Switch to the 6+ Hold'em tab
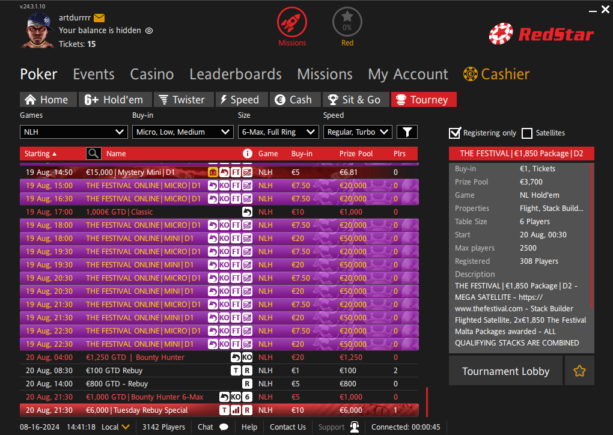 point(115,100)
